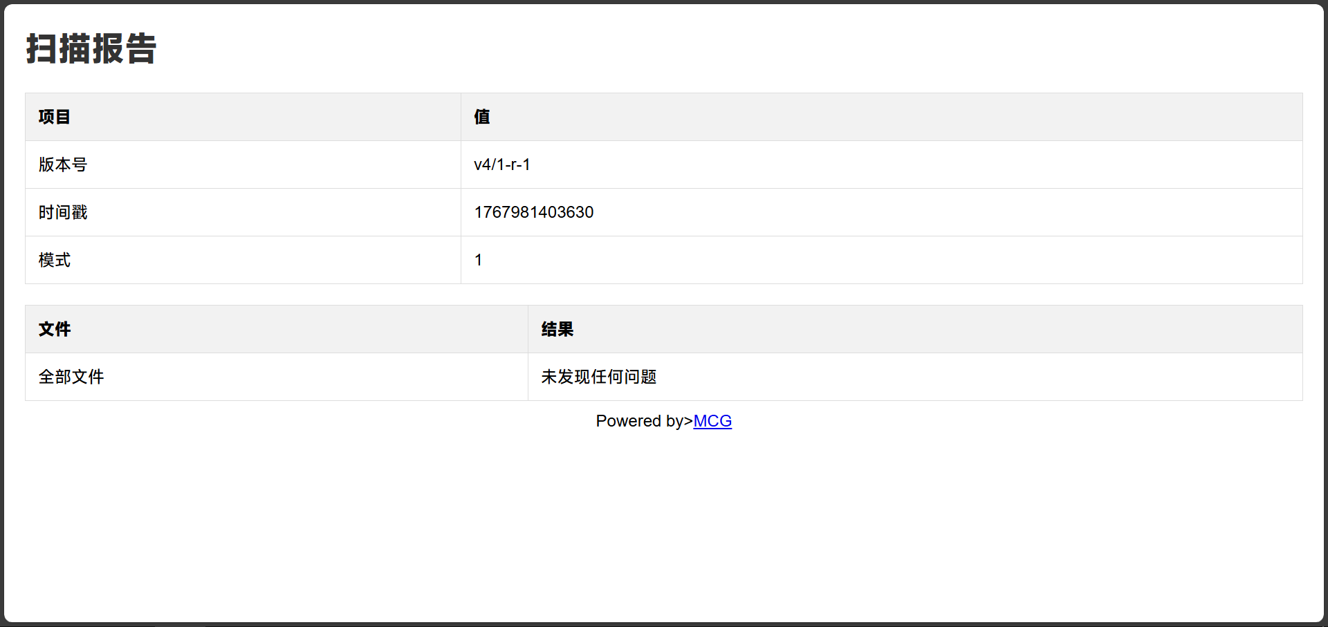Select the 值 column header
This screenshot has width=1328, height=627.
pyautogui.click(x=482, y=117)
